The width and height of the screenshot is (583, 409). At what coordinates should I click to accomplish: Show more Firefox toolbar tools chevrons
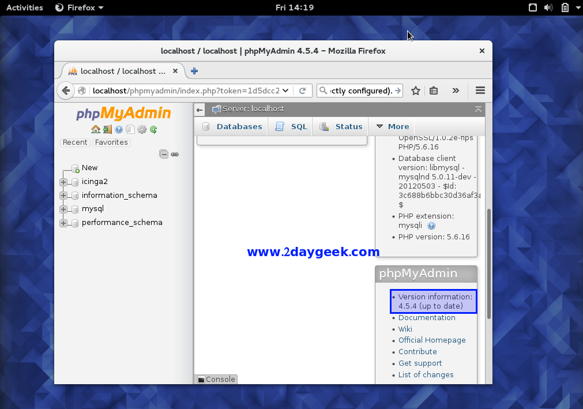[456, 91]
